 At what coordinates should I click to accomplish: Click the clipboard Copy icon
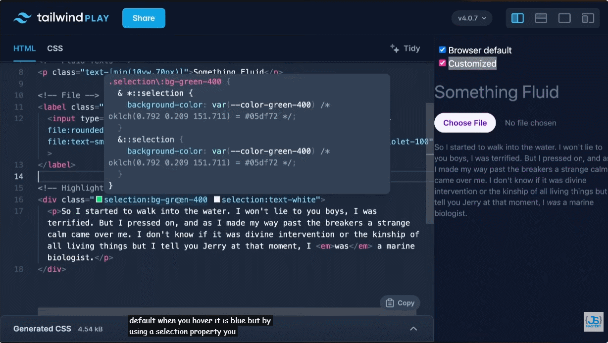tap(390, 303)
